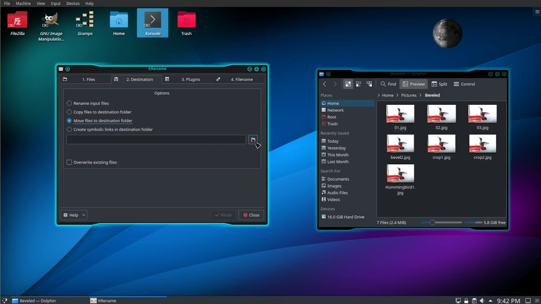
Task: Search for Videos in Dolphin sidebar
Action: 347,199
